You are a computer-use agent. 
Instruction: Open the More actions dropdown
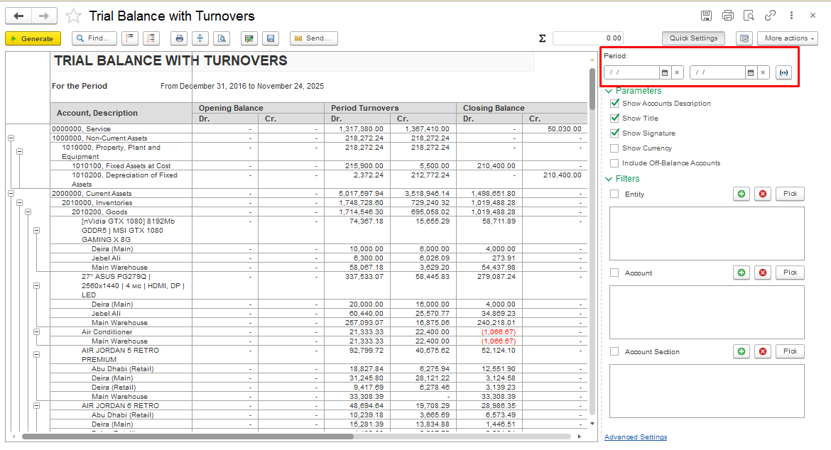point(787,38)
